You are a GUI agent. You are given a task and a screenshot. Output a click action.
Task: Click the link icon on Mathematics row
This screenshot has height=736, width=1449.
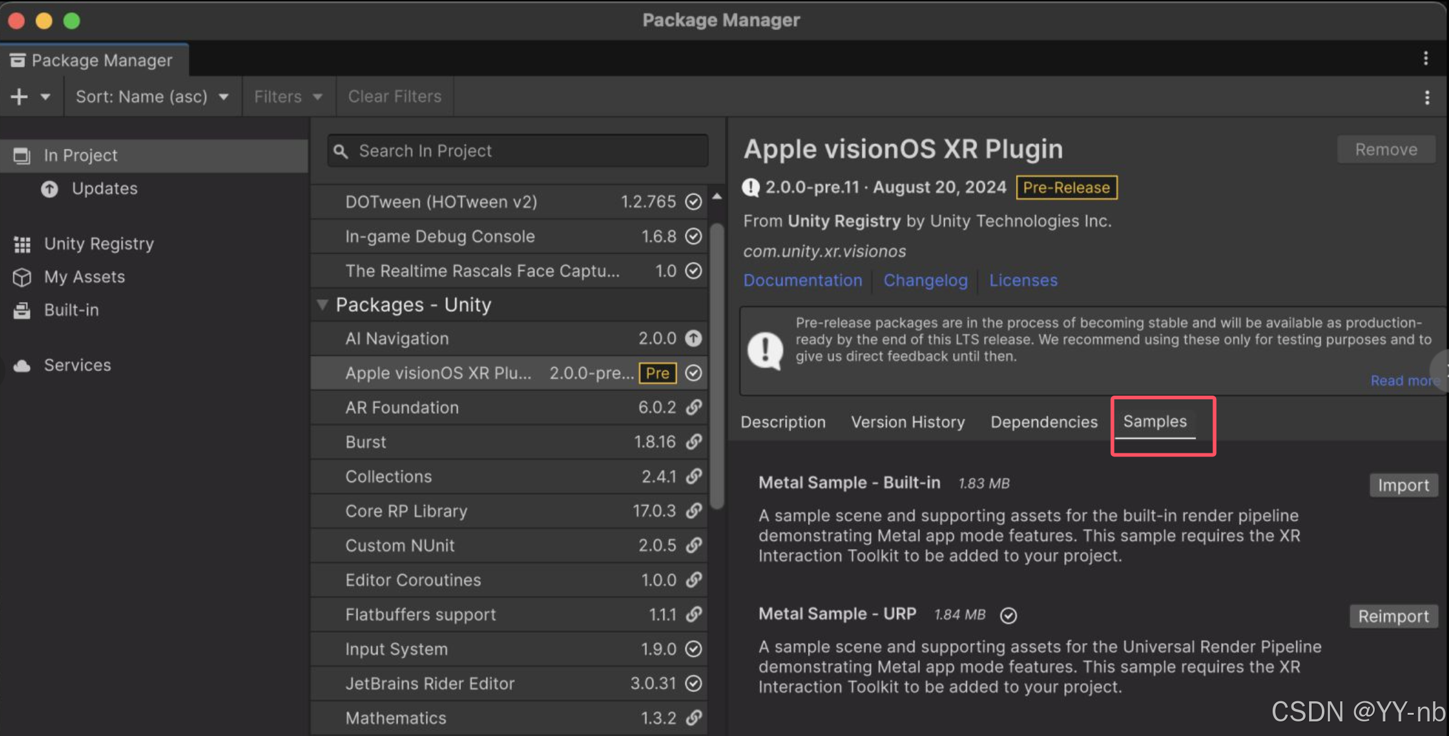point(694,718)
